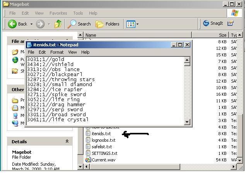Open Notepad Edit menu

click(x=42, y=52)
